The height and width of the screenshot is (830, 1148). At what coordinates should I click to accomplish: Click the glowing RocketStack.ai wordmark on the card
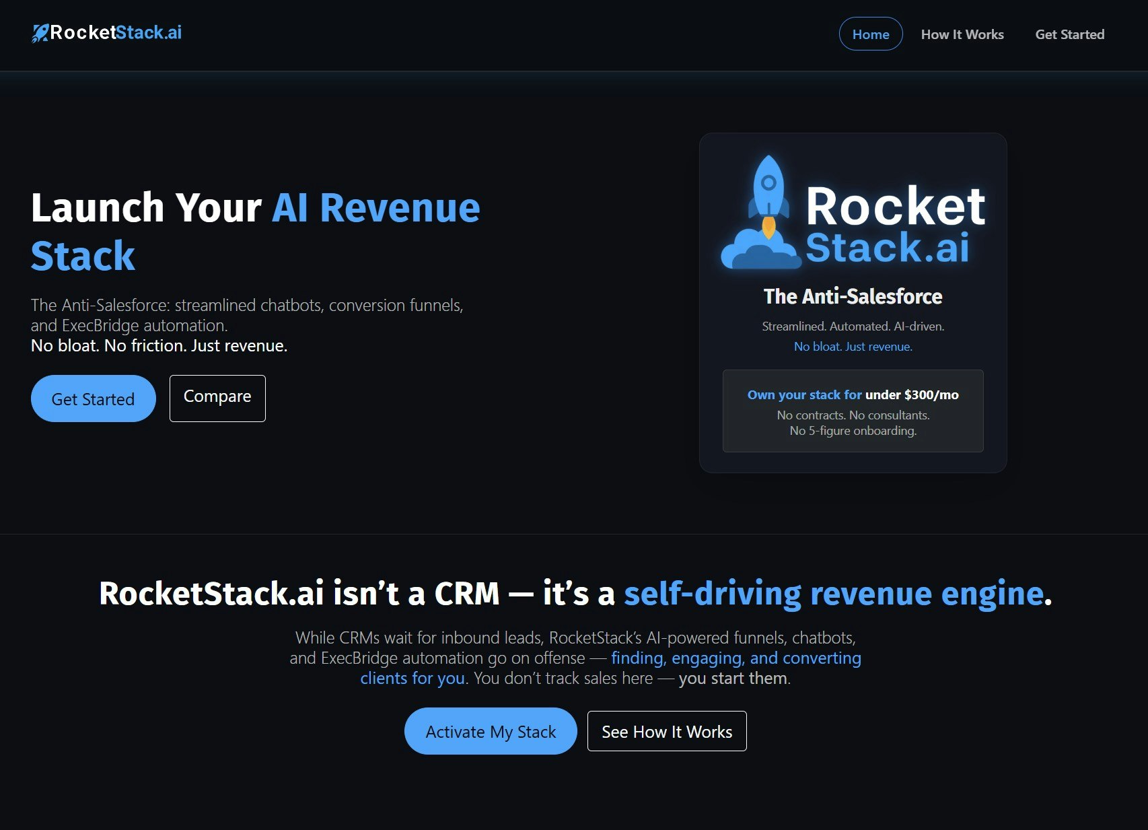[x=895, y=226]
